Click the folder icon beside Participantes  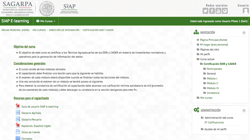pyautogui.click(x=205, y=69)
